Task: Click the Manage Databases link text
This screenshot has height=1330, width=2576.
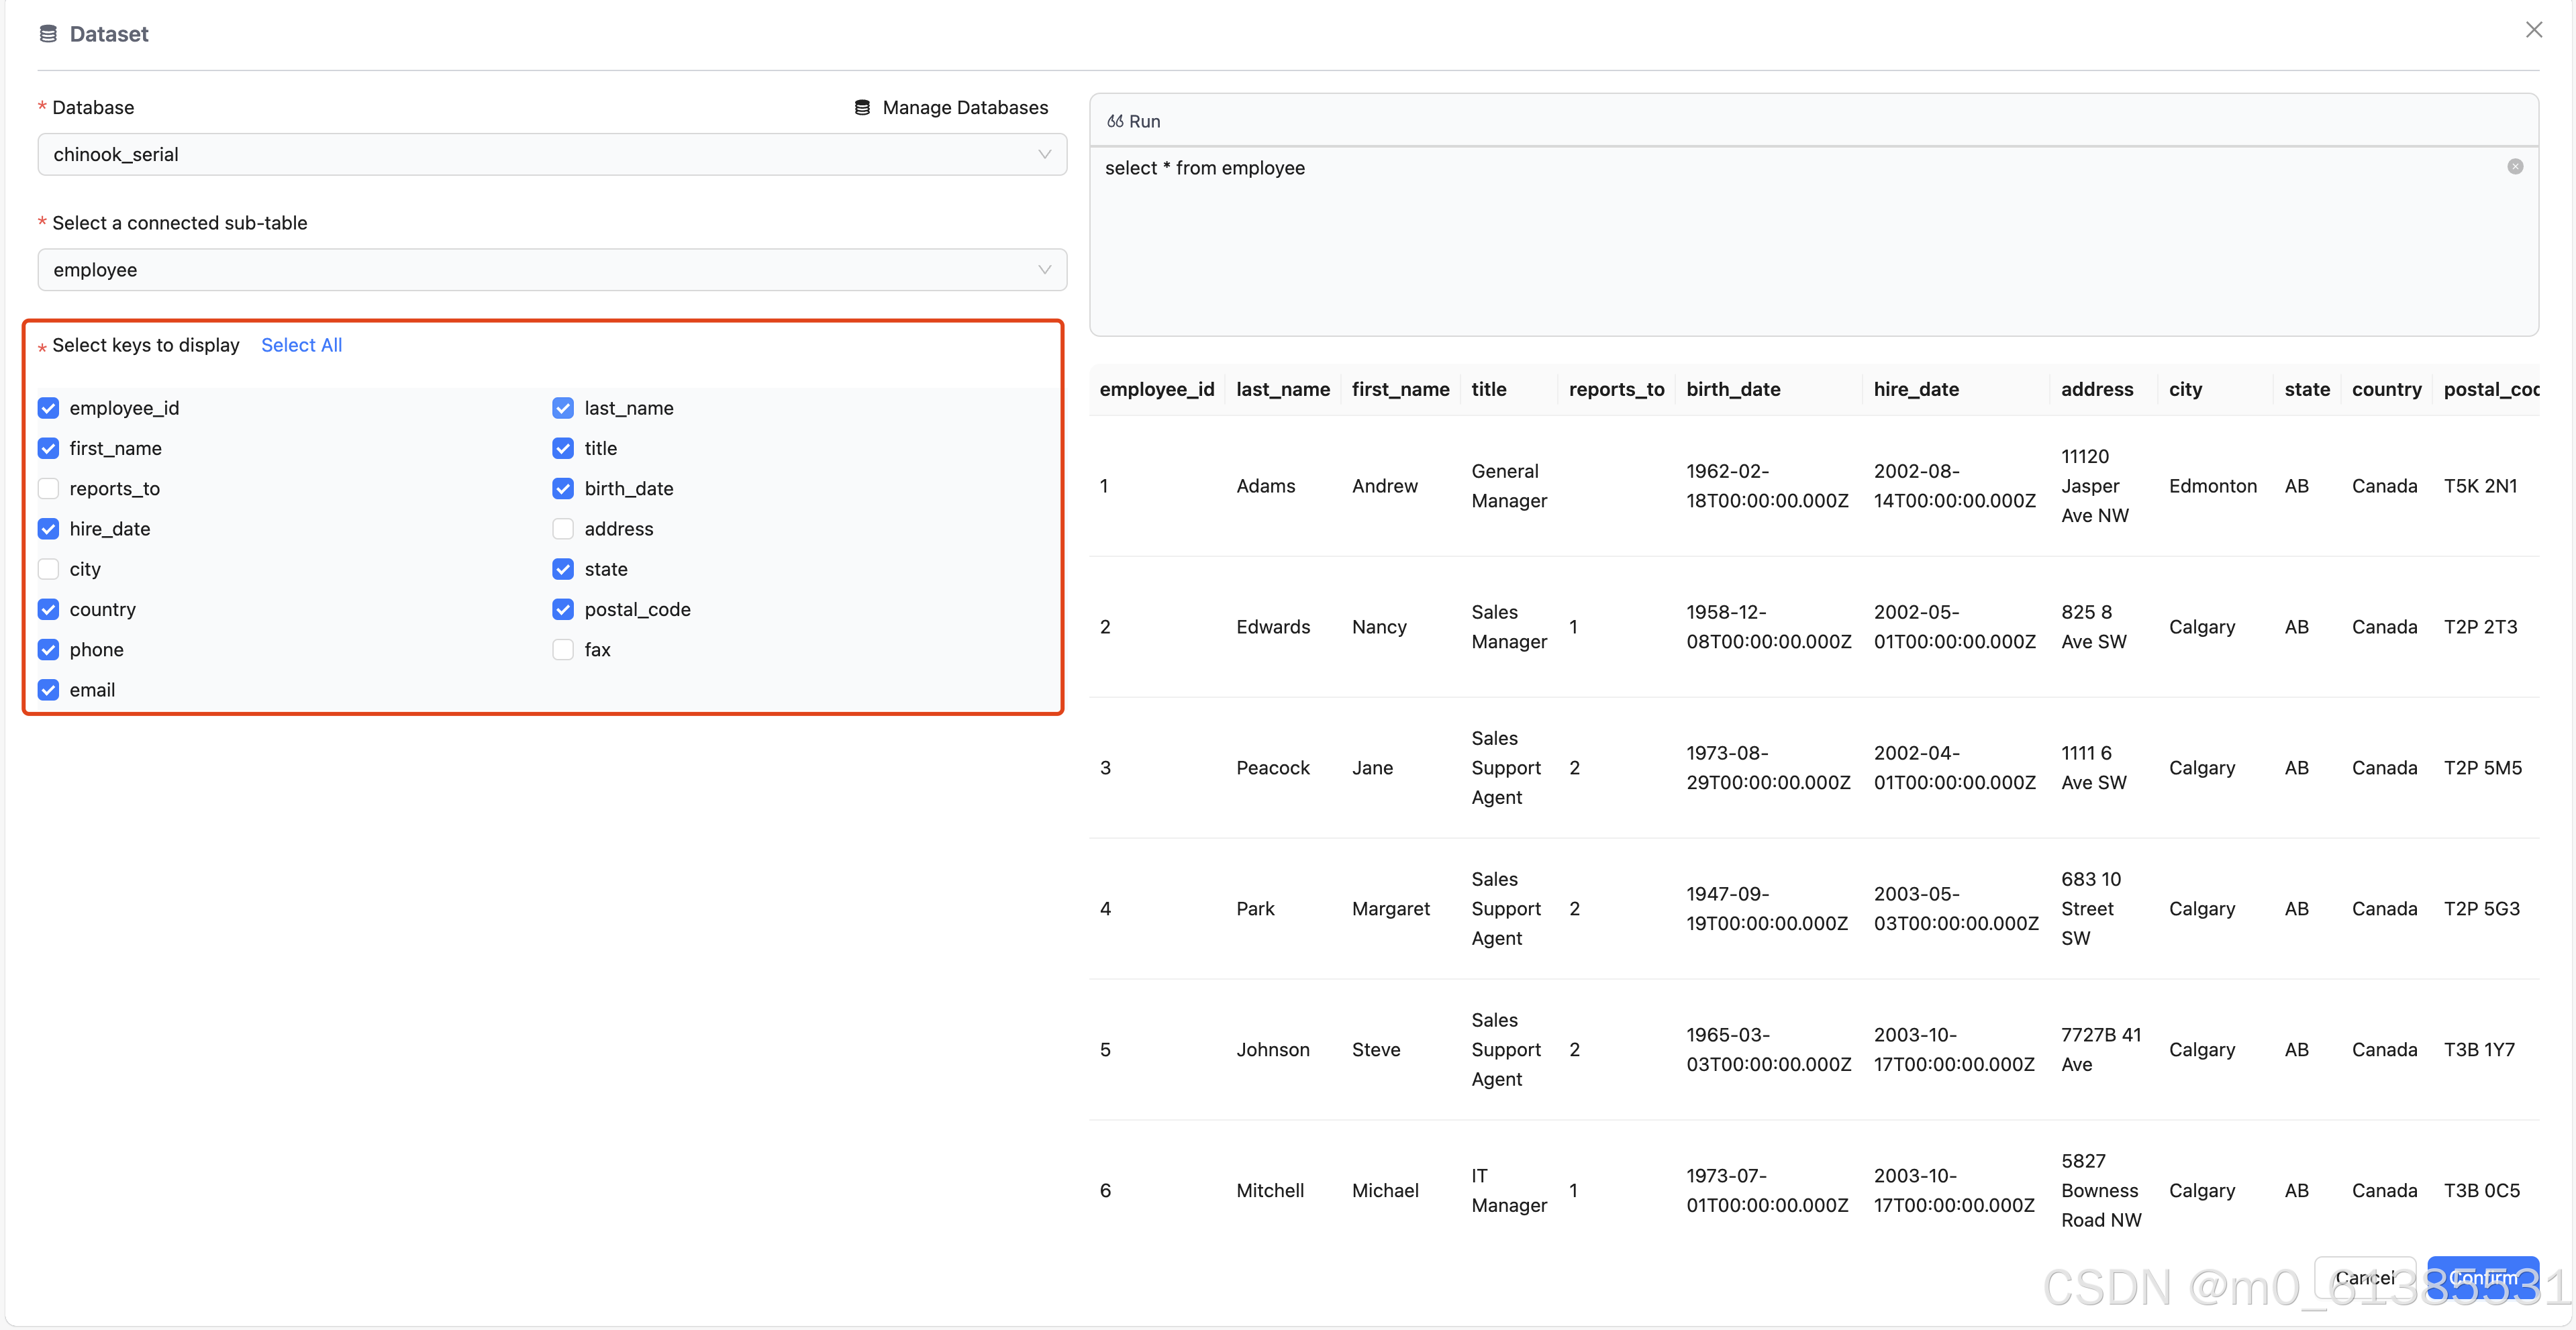Action: tap(964, 107)
